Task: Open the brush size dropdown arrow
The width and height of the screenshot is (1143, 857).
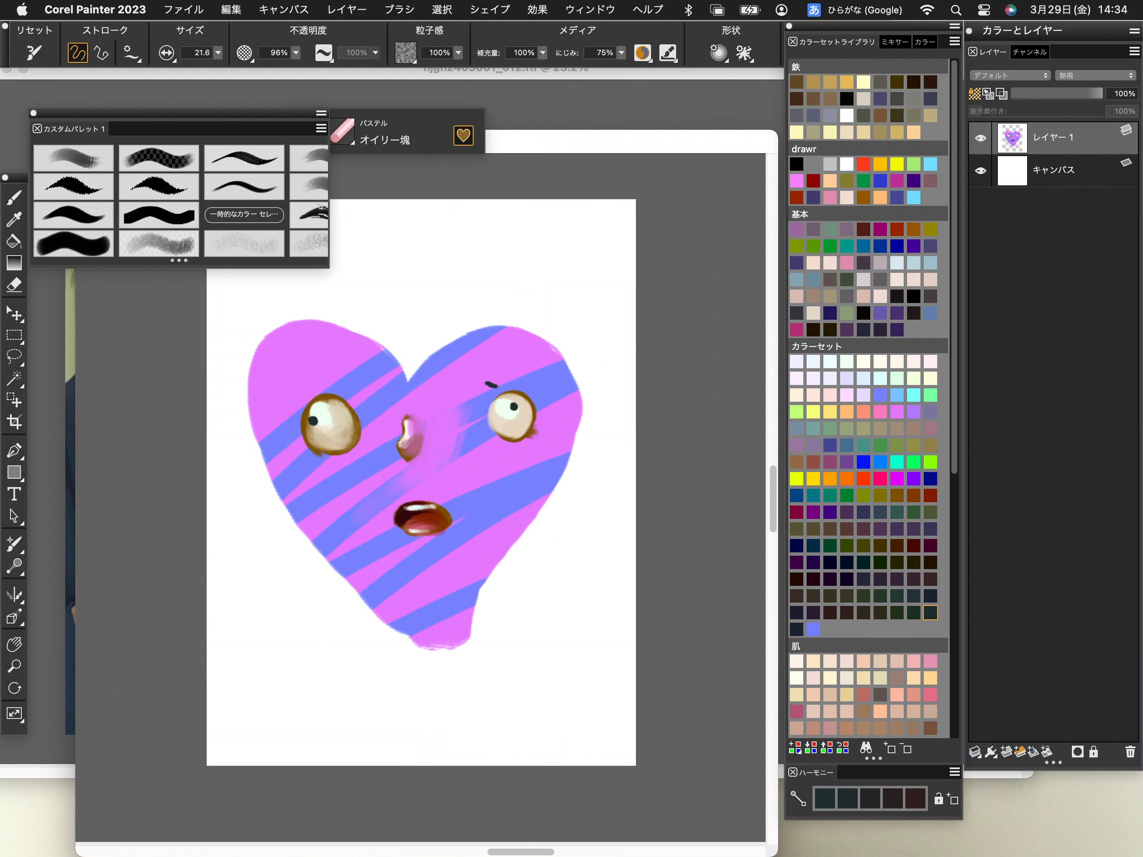Action: (218, 53)
